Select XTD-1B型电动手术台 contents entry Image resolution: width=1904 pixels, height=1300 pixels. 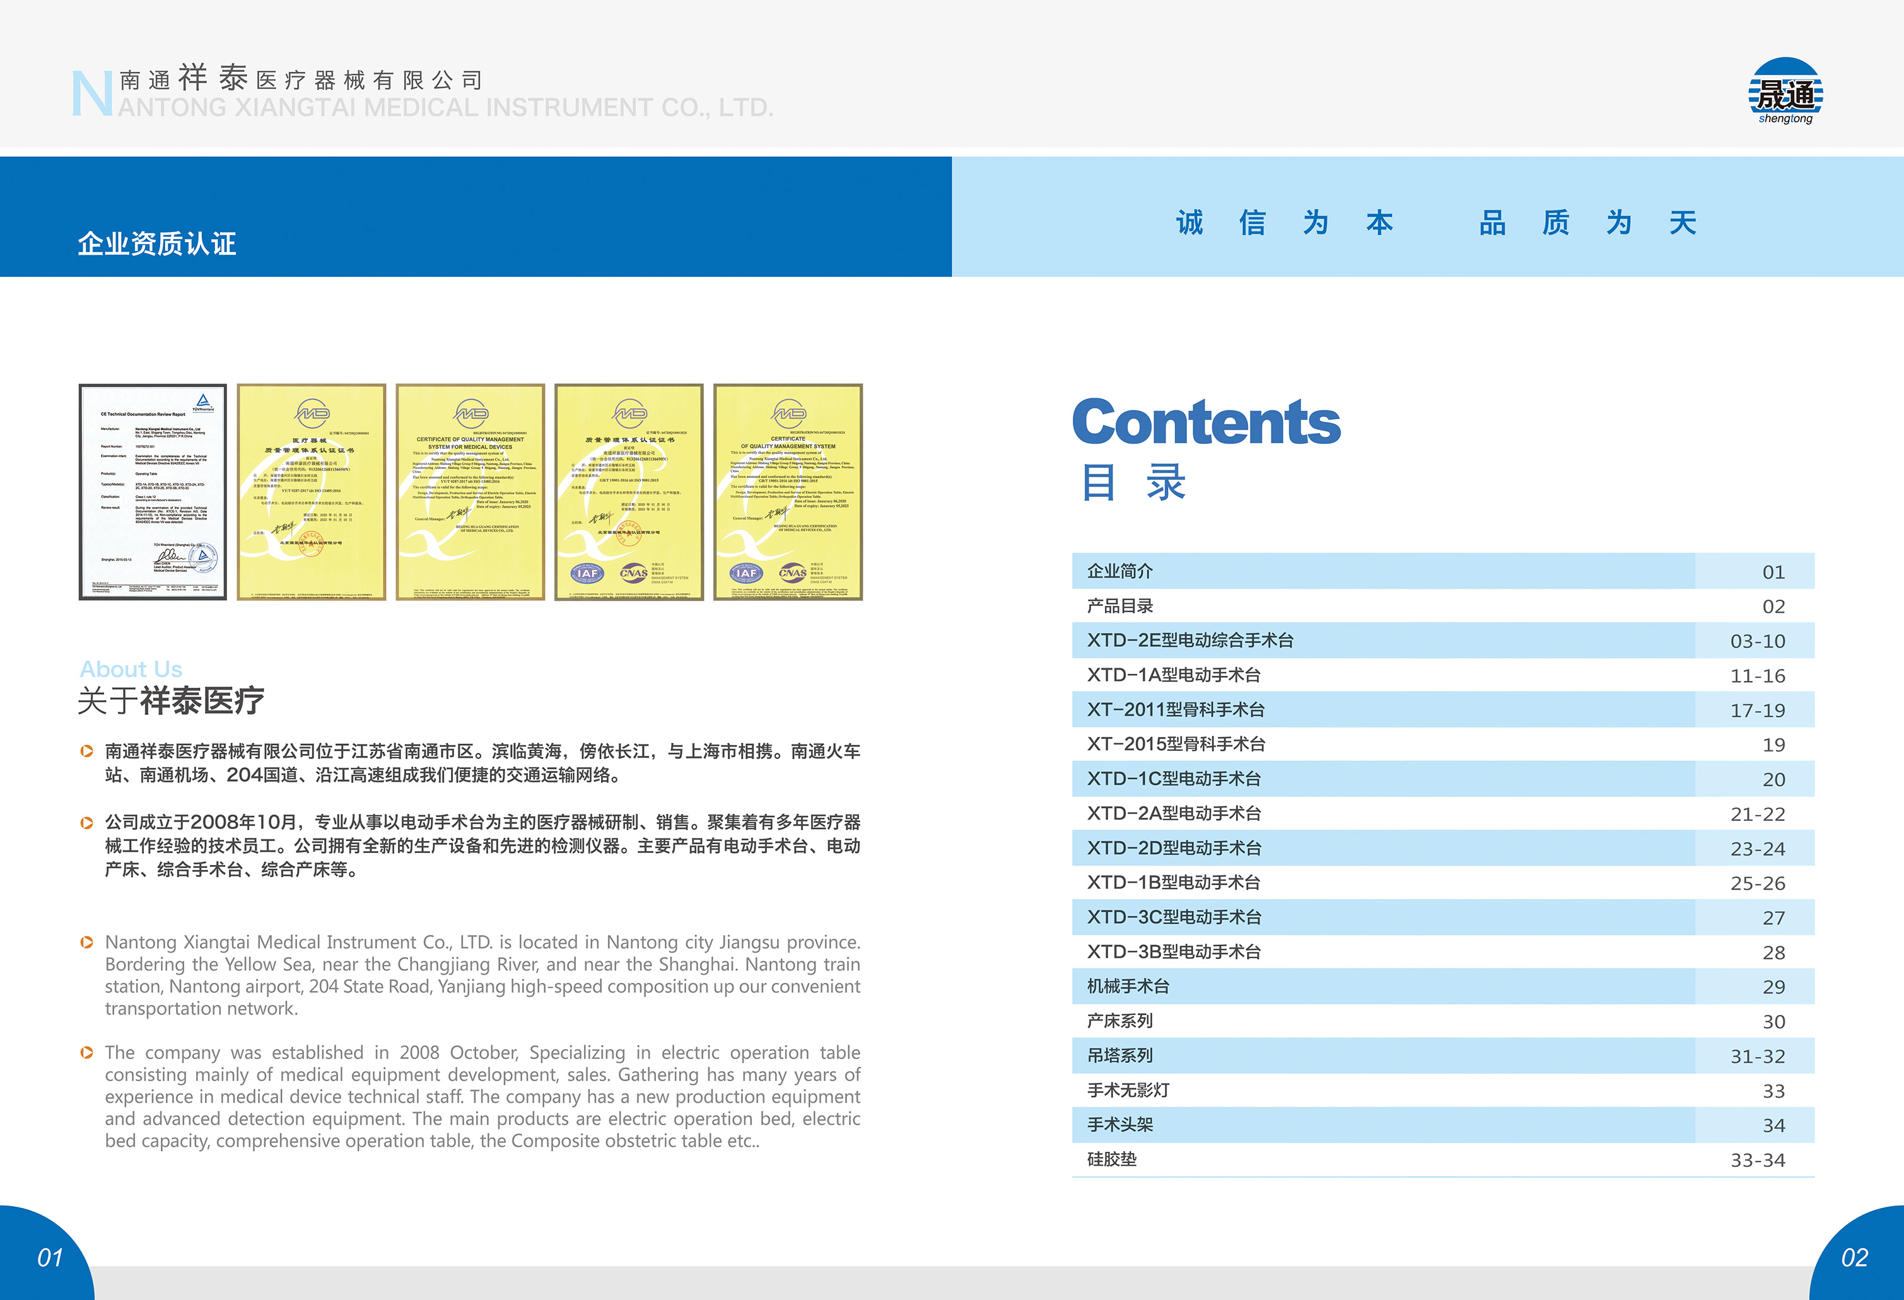coord(1443,882)
